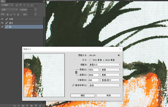Open the 调整为 原稿大小 dropdown
The height and width of the screenshot is (107, 168).
click(x=104, y=65)
